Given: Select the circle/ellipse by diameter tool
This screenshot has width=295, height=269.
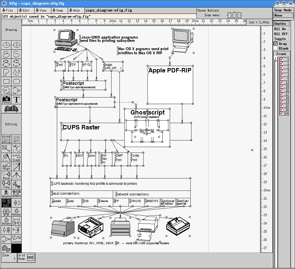Looking at the screenshot, I should (x=16, y=45).
